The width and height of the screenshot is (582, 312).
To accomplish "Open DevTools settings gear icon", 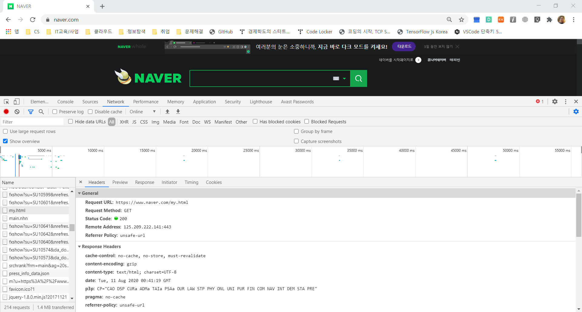I will coord(555,101).
